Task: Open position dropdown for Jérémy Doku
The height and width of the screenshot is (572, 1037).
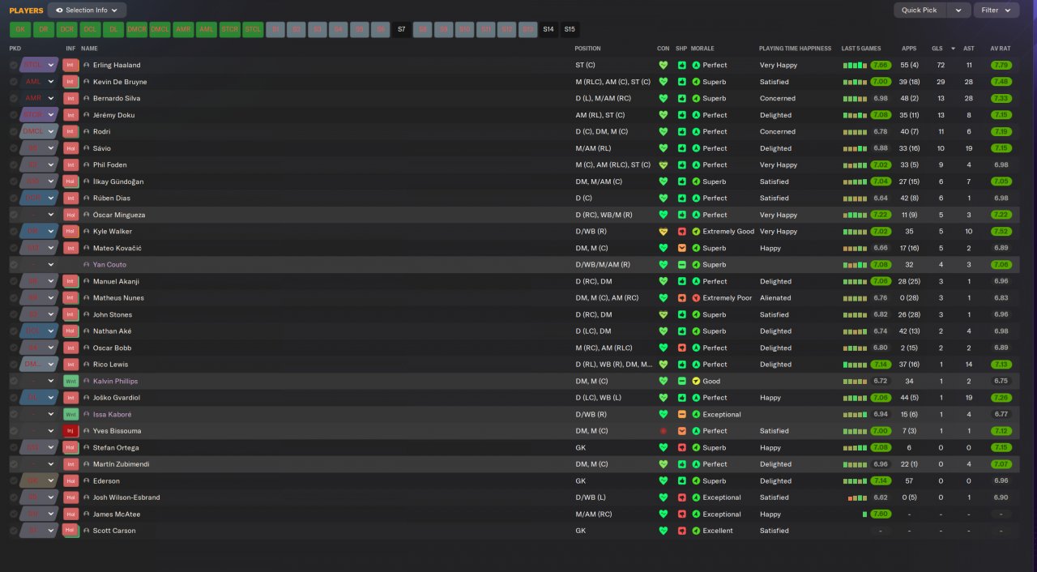Action: [x=51, y=115]
